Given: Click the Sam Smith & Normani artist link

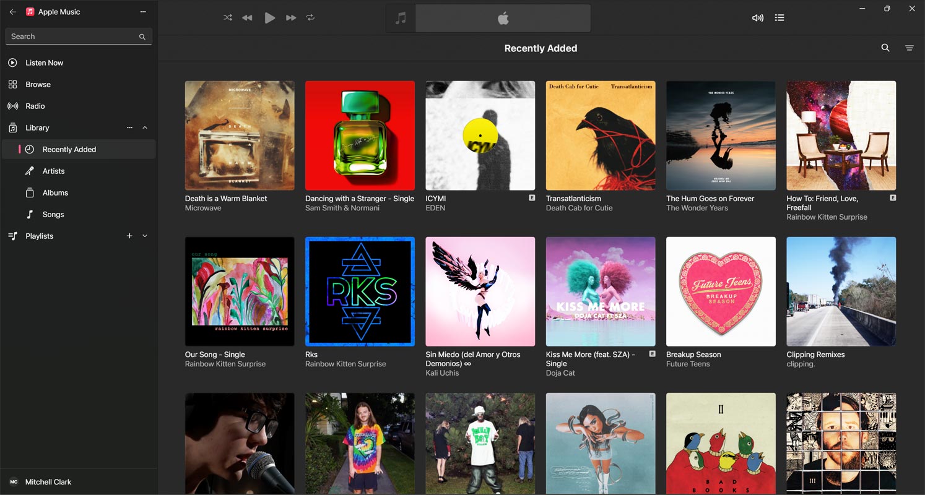Looking at the screenshot, I should coord(342,209).
